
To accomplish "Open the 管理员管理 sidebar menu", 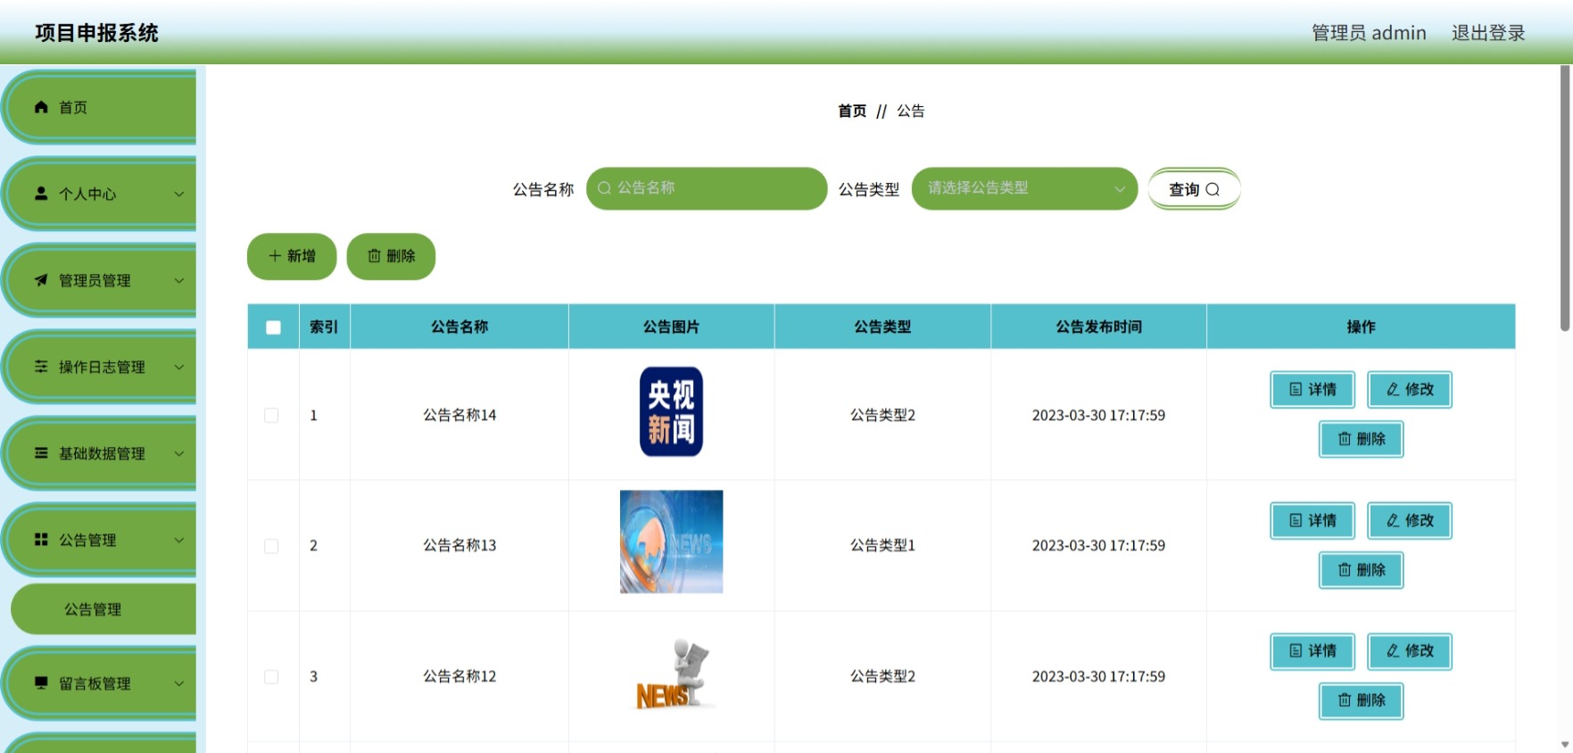I will pos(100,280).
